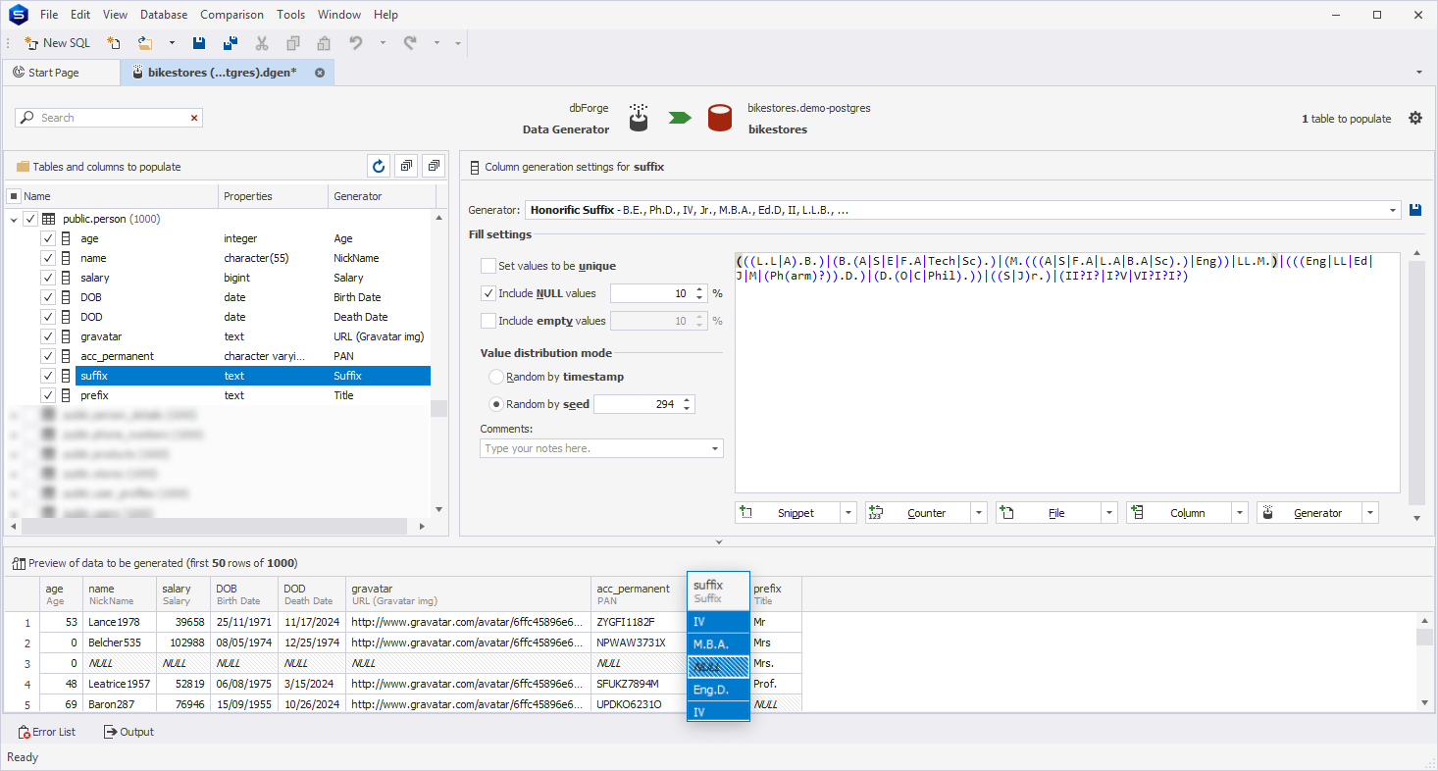Open the File menu

49,15
